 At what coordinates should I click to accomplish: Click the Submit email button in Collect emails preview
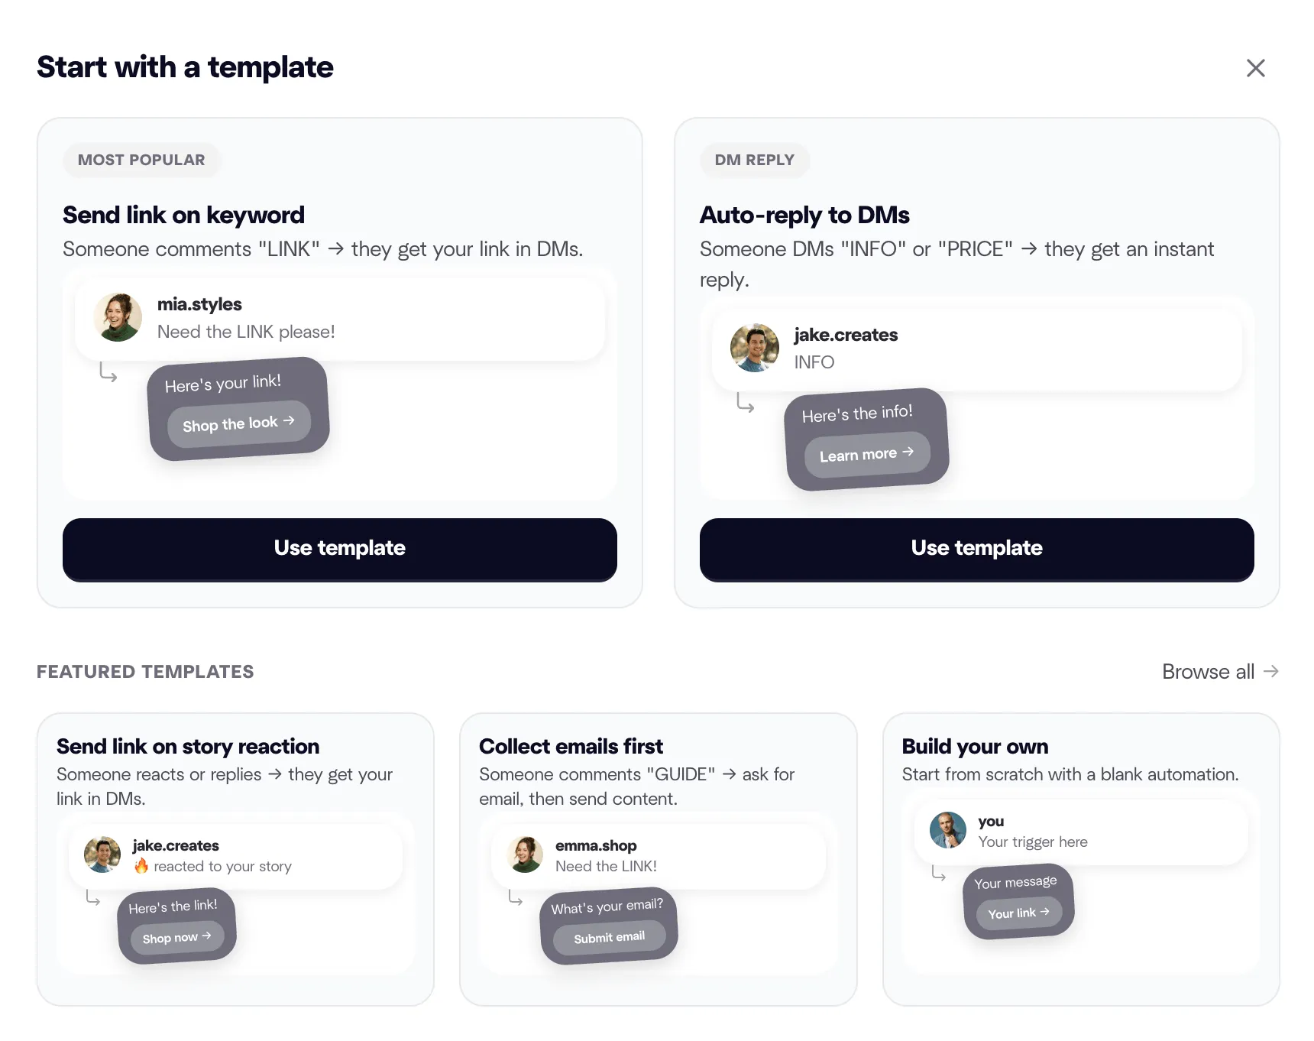pyautogui.click(x=608, y=937)
